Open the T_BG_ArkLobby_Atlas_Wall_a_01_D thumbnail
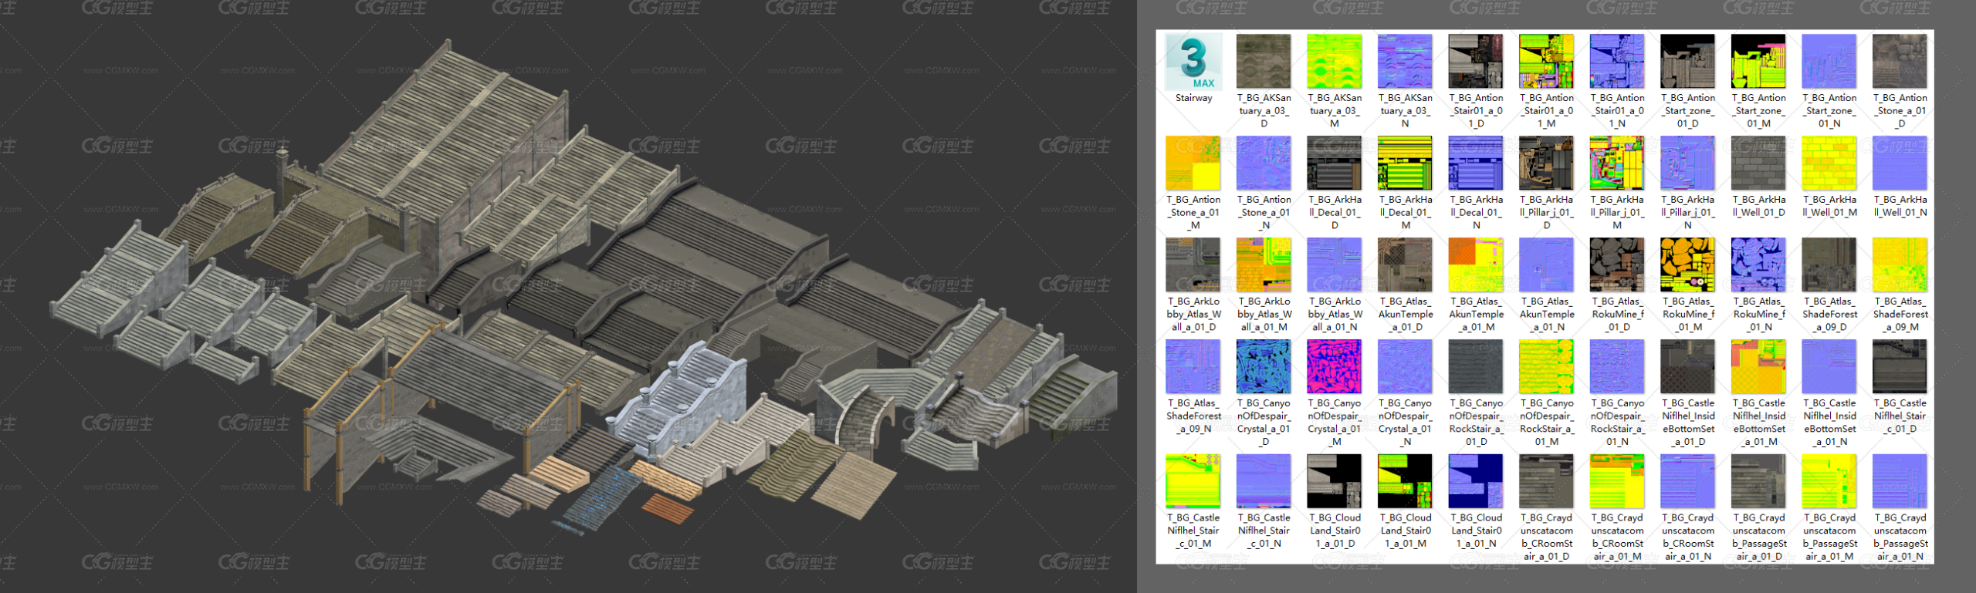Screen dimensions: 1976x593 pos(1193,265)
